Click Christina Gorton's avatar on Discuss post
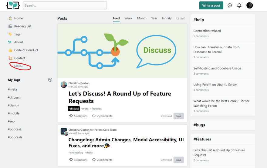The image size is (267, 168). [64, 85]
